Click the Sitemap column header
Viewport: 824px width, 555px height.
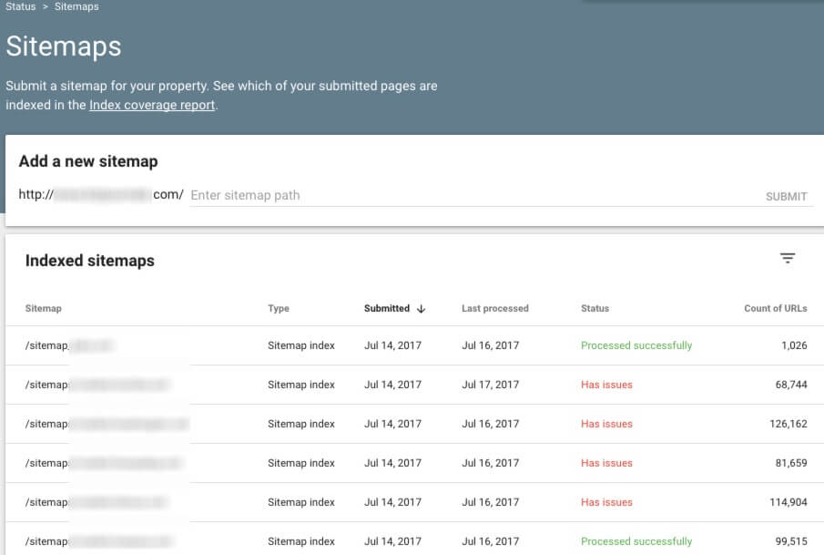click(43, 308)
